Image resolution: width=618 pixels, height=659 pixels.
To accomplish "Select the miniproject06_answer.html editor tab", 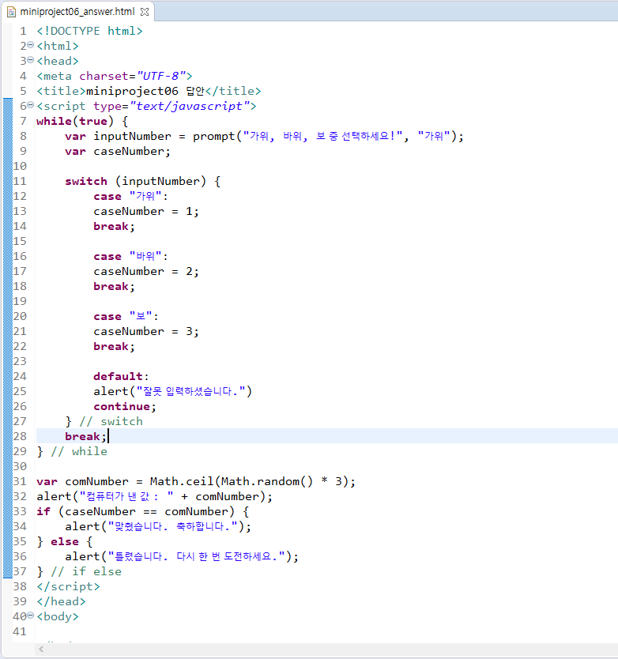I will coord(77,11).
